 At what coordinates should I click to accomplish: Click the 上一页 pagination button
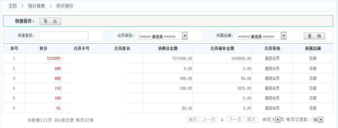pos(209,120)
